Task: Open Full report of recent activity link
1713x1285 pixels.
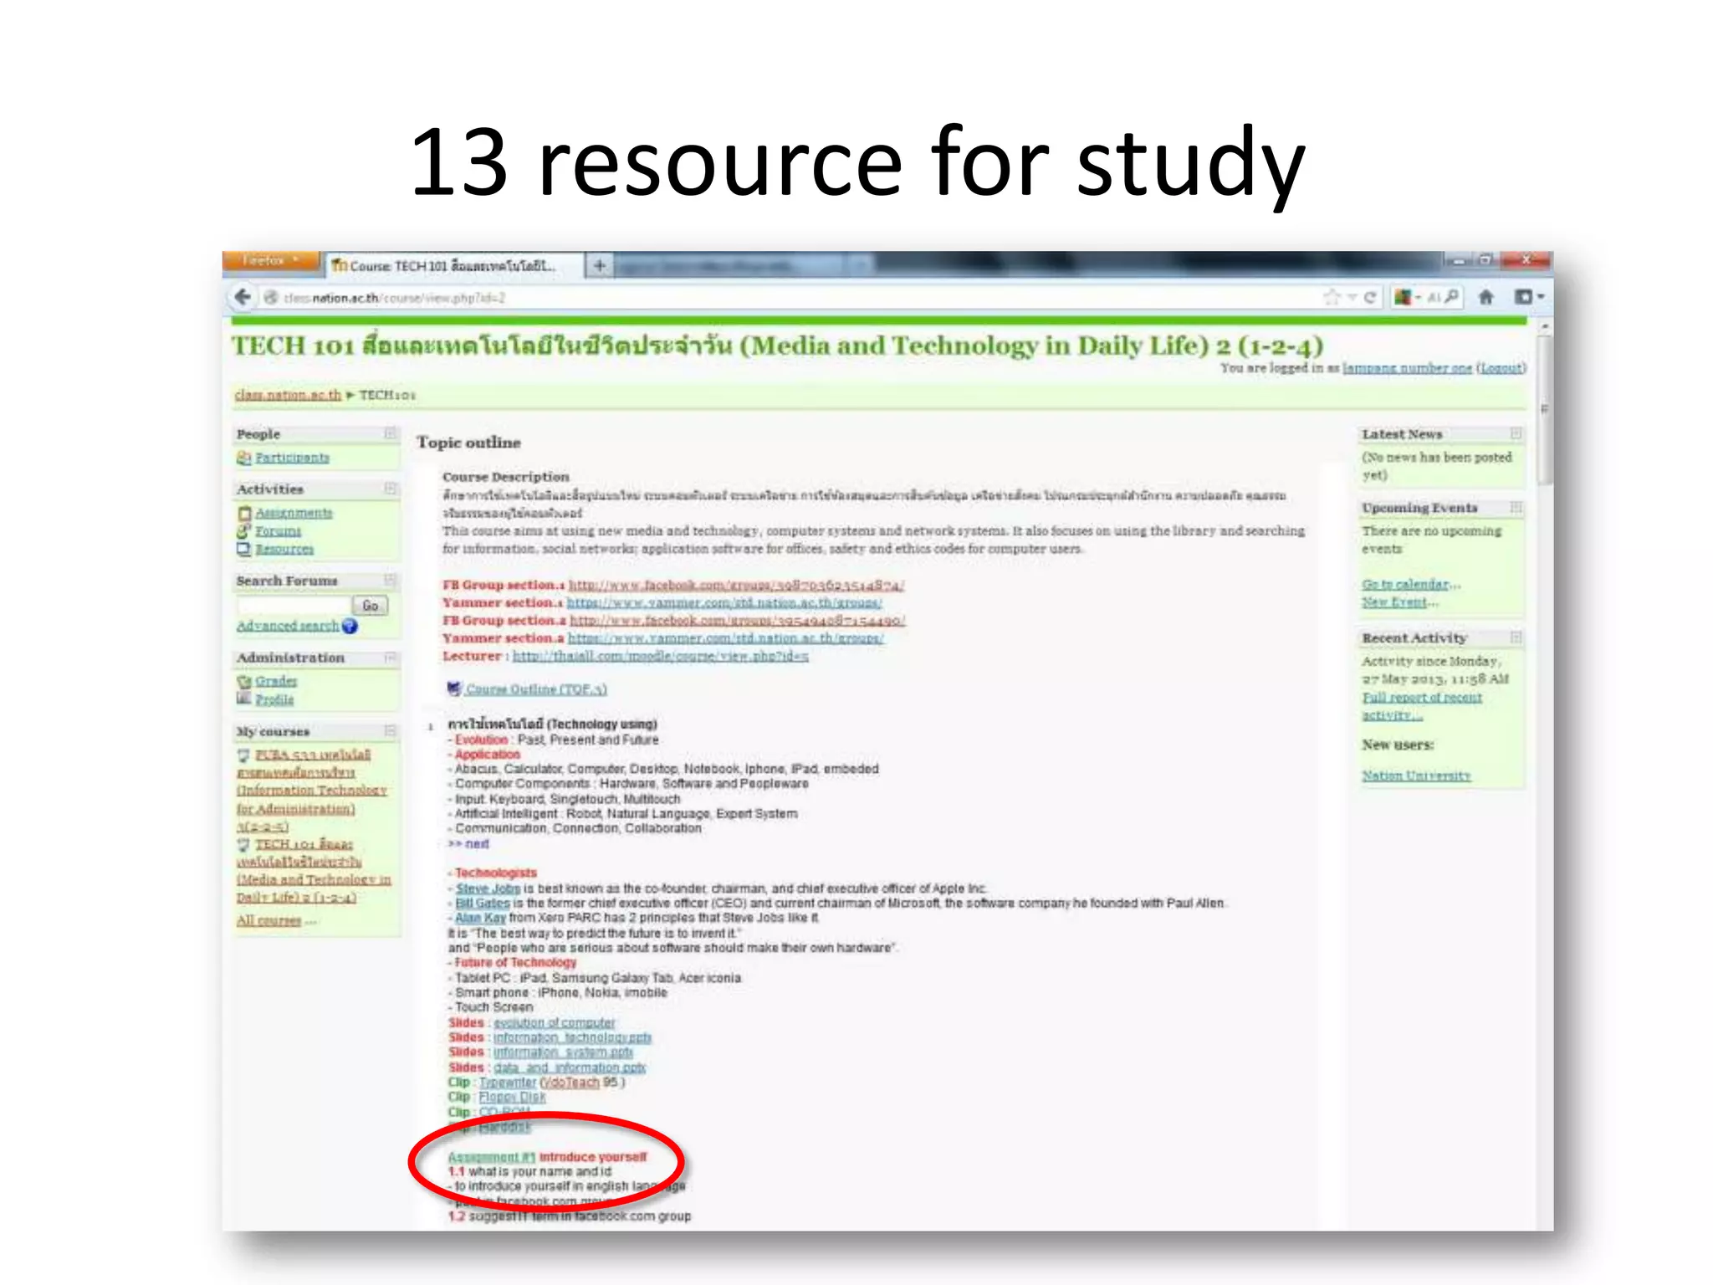Action: (1422, 706)
